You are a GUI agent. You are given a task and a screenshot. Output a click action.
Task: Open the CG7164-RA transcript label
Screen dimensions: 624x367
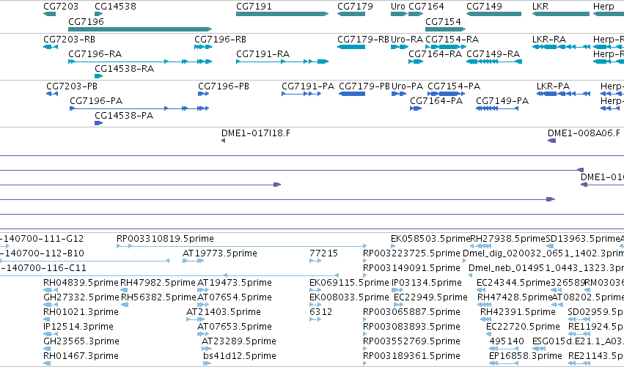(x=436, y=54)
